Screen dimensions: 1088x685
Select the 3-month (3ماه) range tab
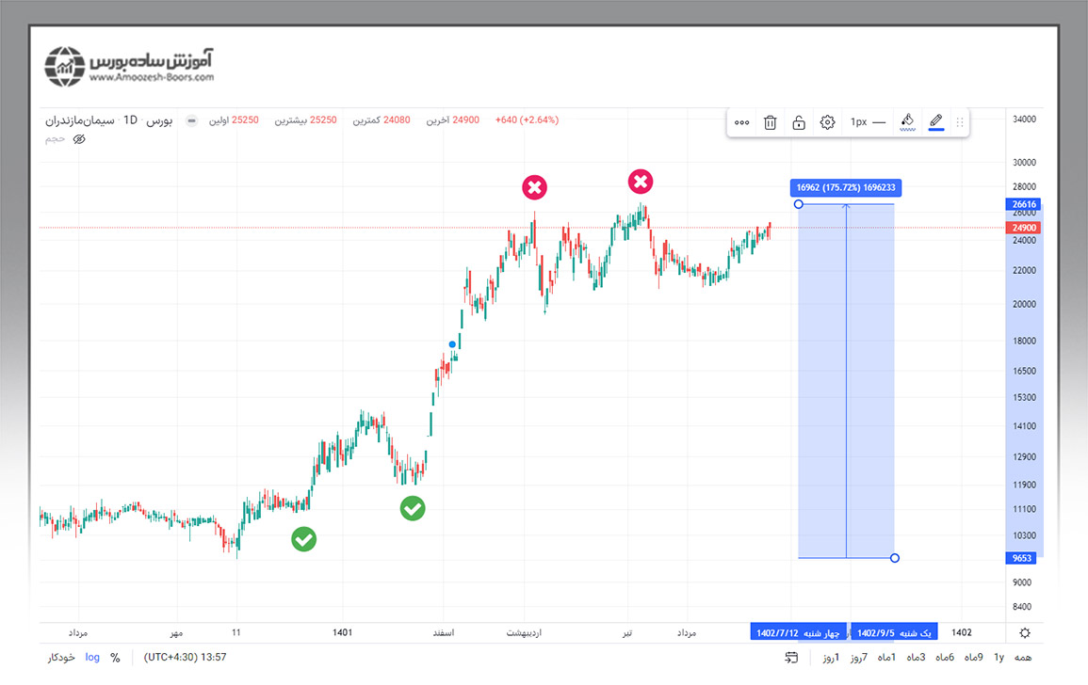916,658
